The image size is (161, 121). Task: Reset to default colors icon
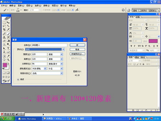pyautogui.click(x=3, y=69)
